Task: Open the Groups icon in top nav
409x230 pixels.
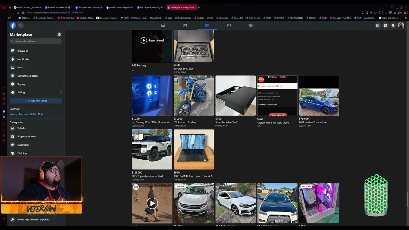Action: point(229,25)
